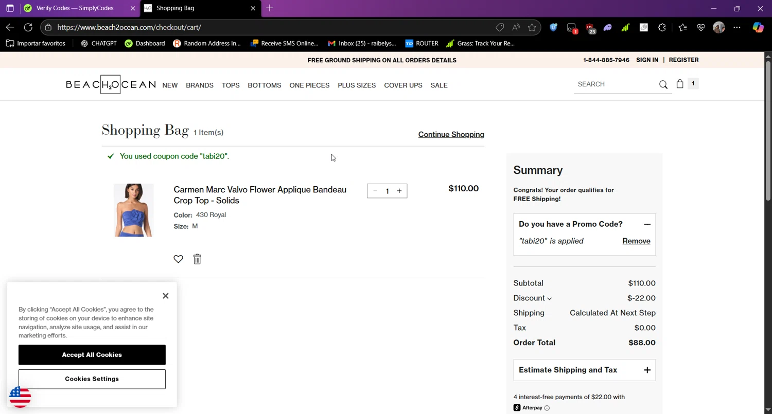Viewport: 772px width, 414px height.
Task: Open the CHATGPT bookmark
Action: point(98,43)
